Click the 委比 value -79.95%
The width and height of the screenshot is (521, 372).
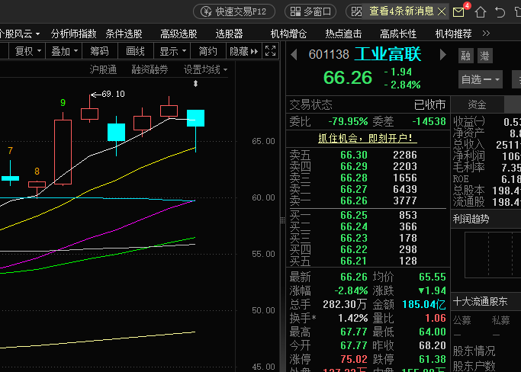coord(348,121)
